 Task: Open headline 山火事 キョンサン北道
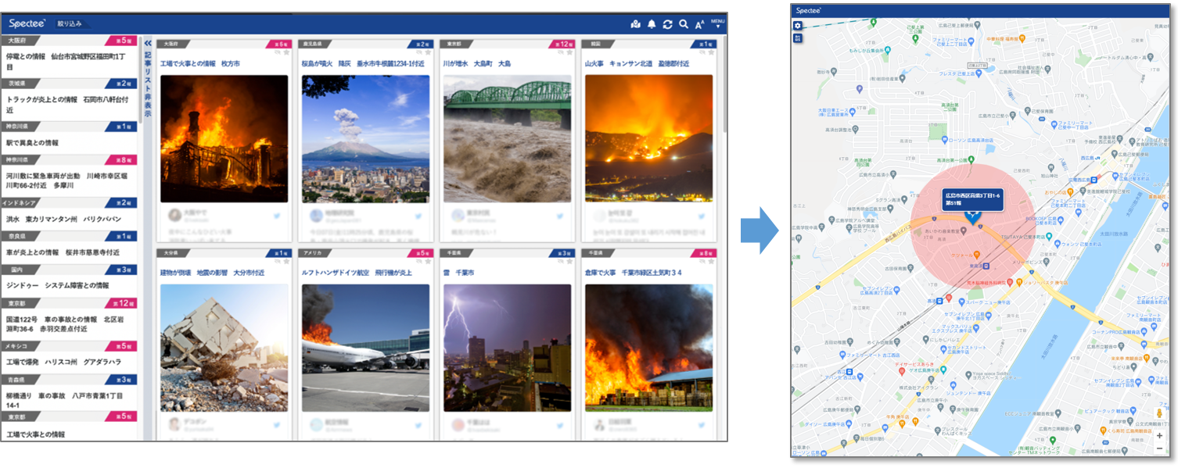[637, 64]
